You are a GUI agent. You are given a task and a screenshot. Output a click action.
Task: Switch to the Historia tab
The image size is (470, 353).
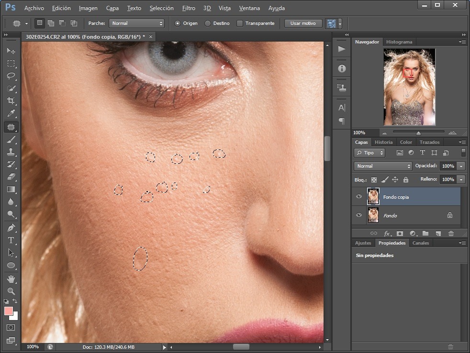click(x=383, y=142)
